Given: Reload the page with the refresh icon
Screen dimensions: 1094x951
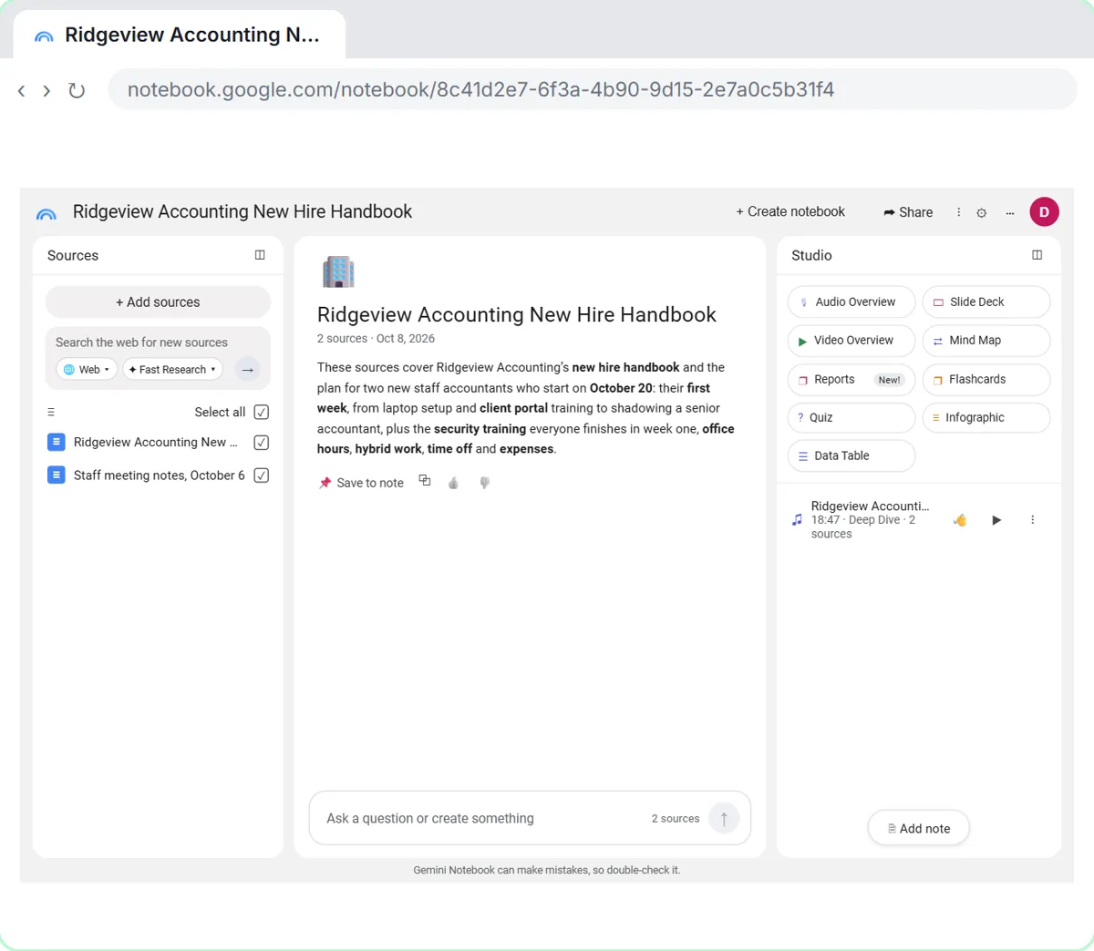Looking at the screenshot, I should tap(77, 90).
